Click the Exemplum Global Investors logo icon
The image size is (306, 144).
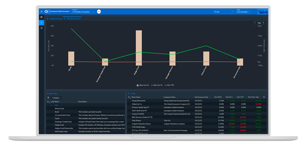click(46, 12)
